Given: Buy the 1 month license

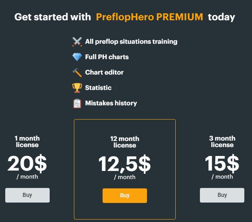Looking at the screenshot, I should 27,195.
